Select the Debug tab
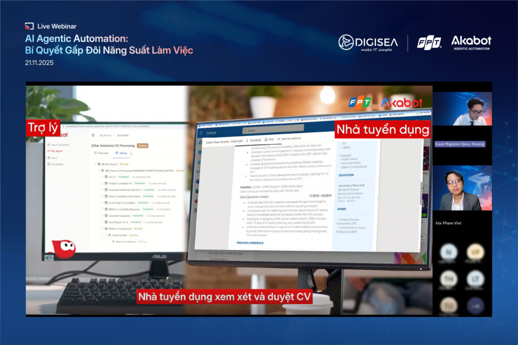This screenshot has height=345, width=518. coord(121,153)
